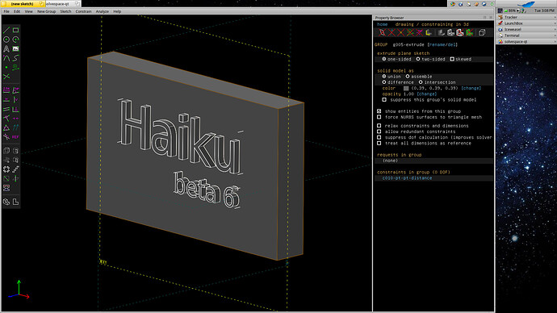The width and height of the screenshot is (557, 313).
Task: Toggle normals visibility in Property Browser
Action: click(x=392, y=32)
